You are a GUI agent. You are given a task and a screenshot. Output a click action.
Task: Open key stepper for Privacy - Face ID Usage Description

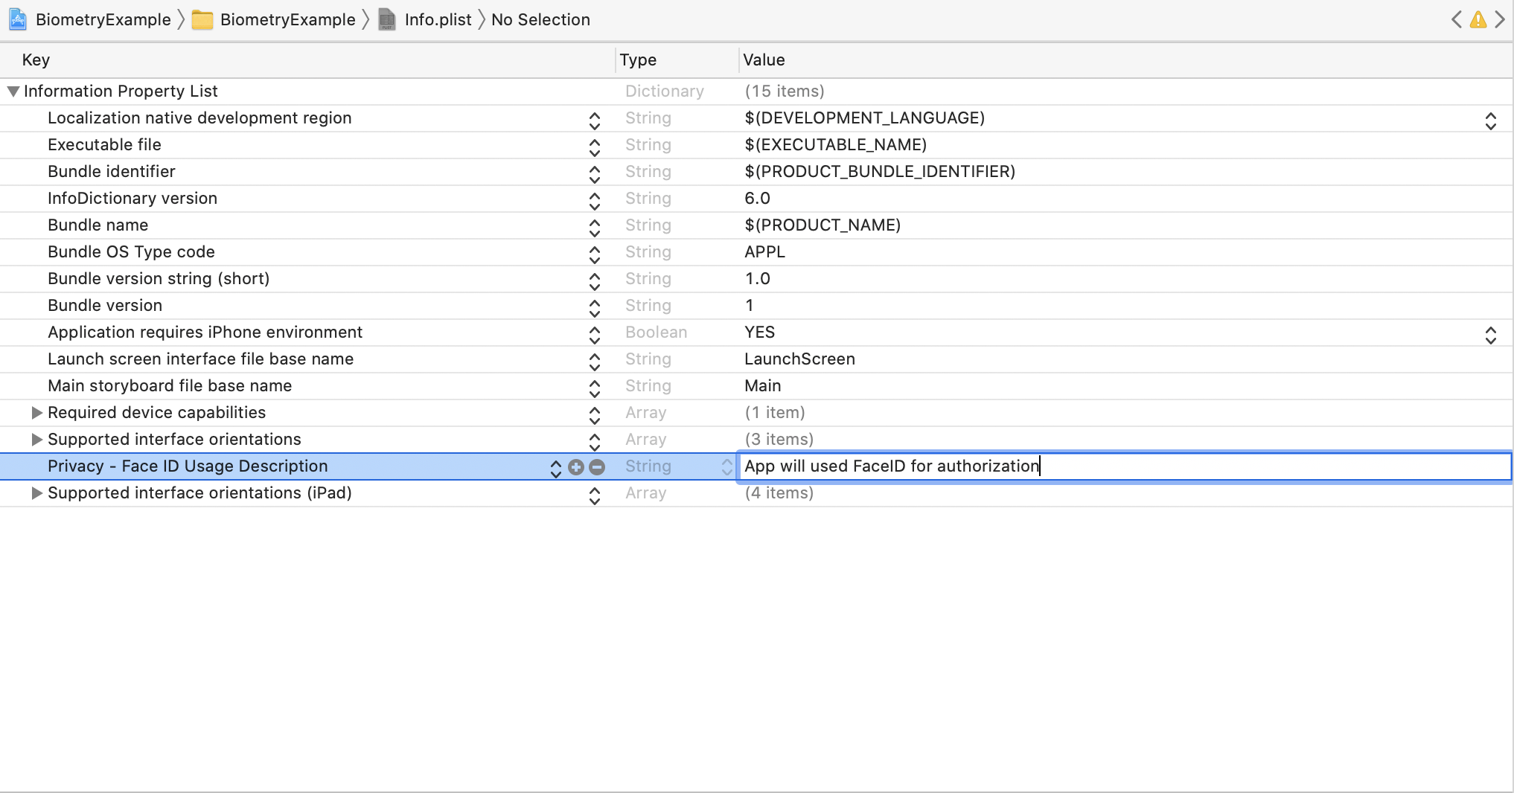point(555,468)
